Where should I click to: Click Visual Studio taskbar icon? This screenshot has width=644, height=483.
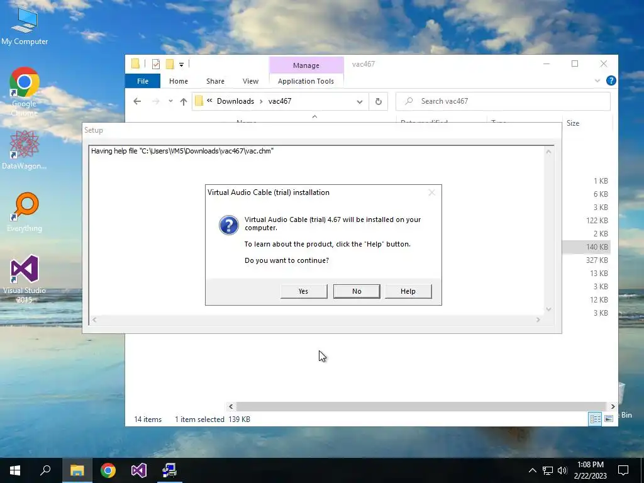tap(139, 470)
